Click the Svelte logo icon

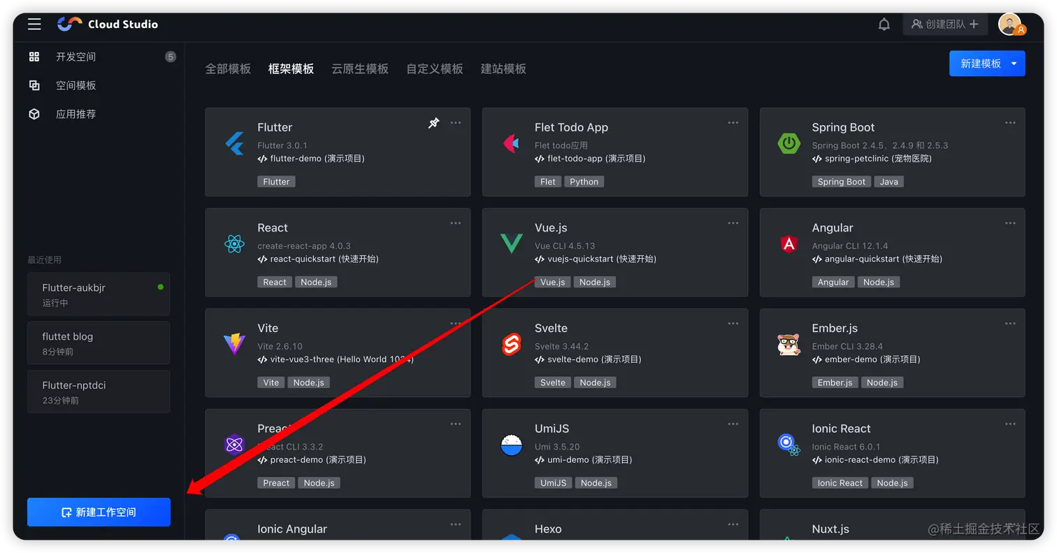click(512, 345)
